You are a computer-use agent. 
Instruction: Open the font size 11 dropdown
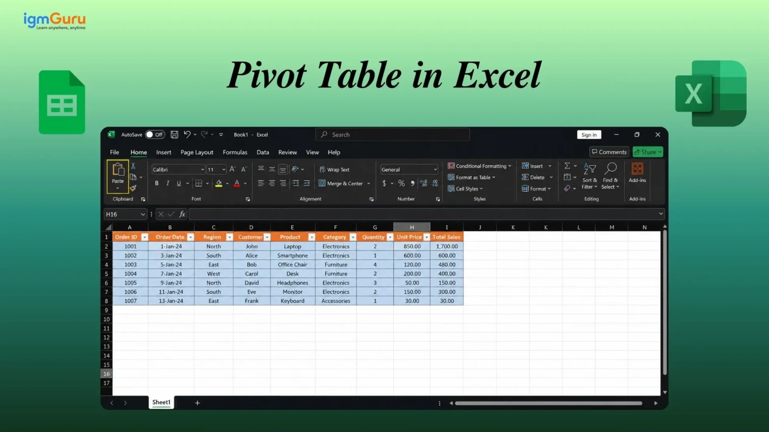click(x=223, y=170)
